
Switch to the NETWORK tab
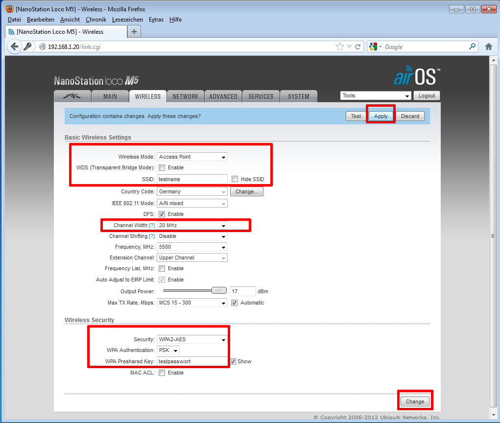(x=185, y=96)
